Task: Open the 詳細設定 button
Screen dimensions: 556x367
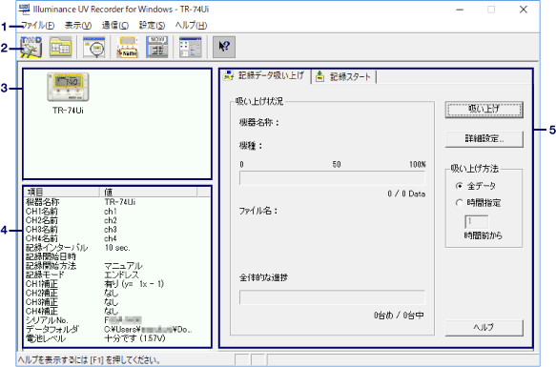Action: pos(484,138)
